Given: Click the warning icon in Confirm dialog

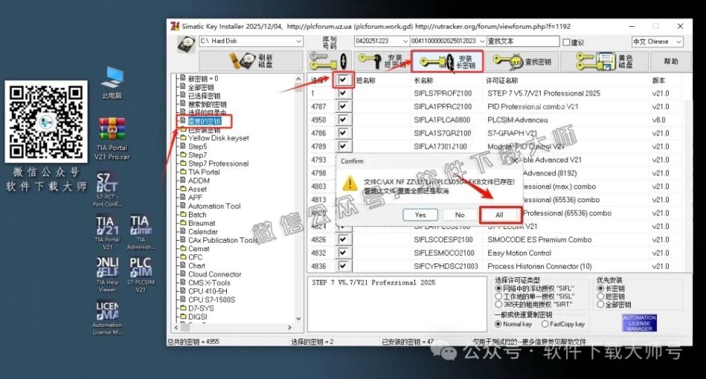Looking at the screenshot, I should pyautogui.click(x=350, y=184).
